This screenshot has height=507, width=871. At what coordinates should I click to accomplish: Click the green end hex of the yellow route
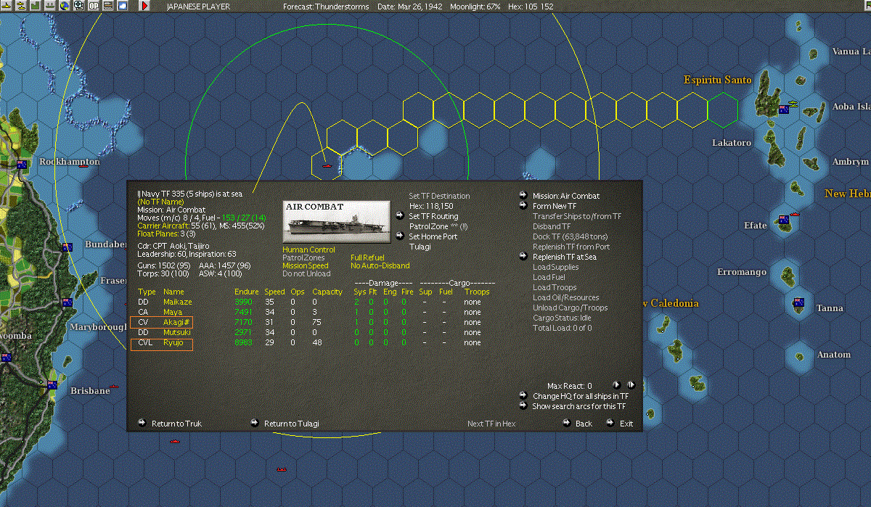coord(723,110)
